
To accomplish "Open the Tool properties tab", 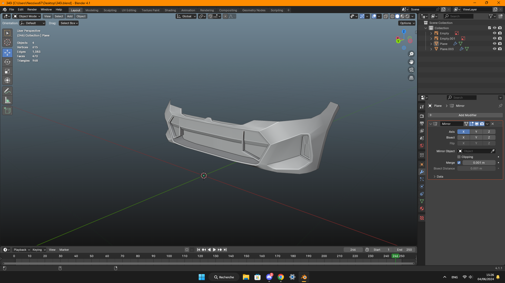I will pyautogui.click(x=422, y=107).
